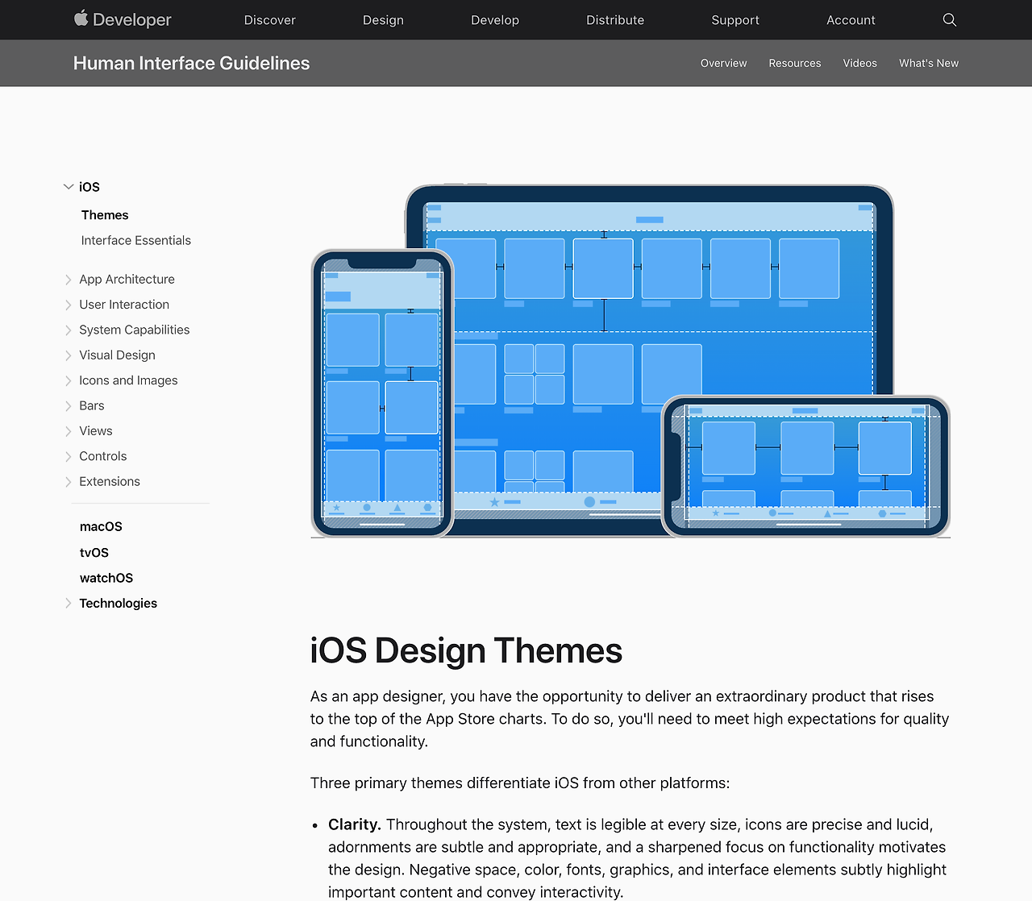The height and width of the screenshot is (901, 1032).
Task: Open the Visual Design sidebar link
Action: [117, 355]
